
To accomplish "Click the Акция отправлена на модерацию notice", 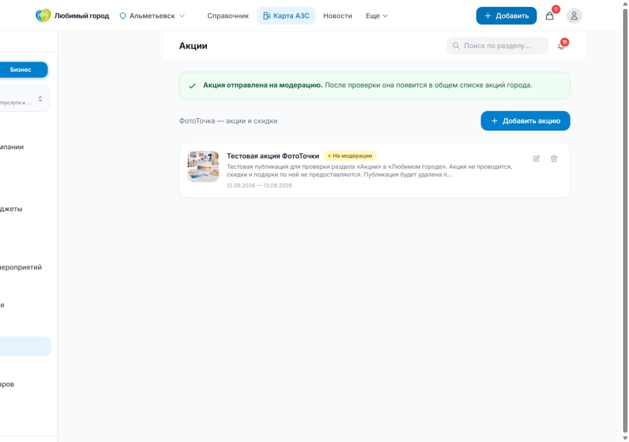I will coord(374,86).
